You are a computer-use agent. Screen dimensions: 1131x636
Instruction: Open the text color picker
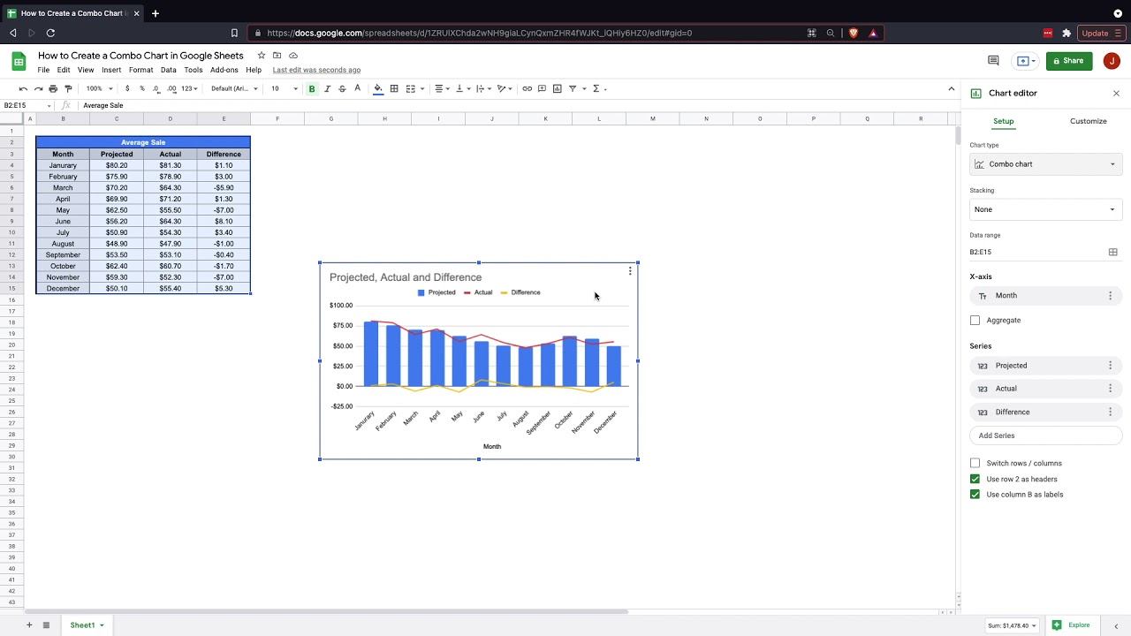point(357,88)
